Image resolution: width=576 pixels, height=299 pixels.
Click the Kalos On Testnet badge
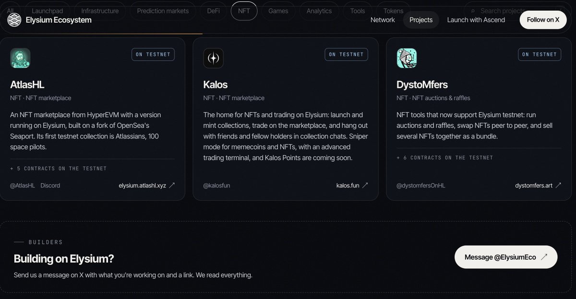[347, 54]
